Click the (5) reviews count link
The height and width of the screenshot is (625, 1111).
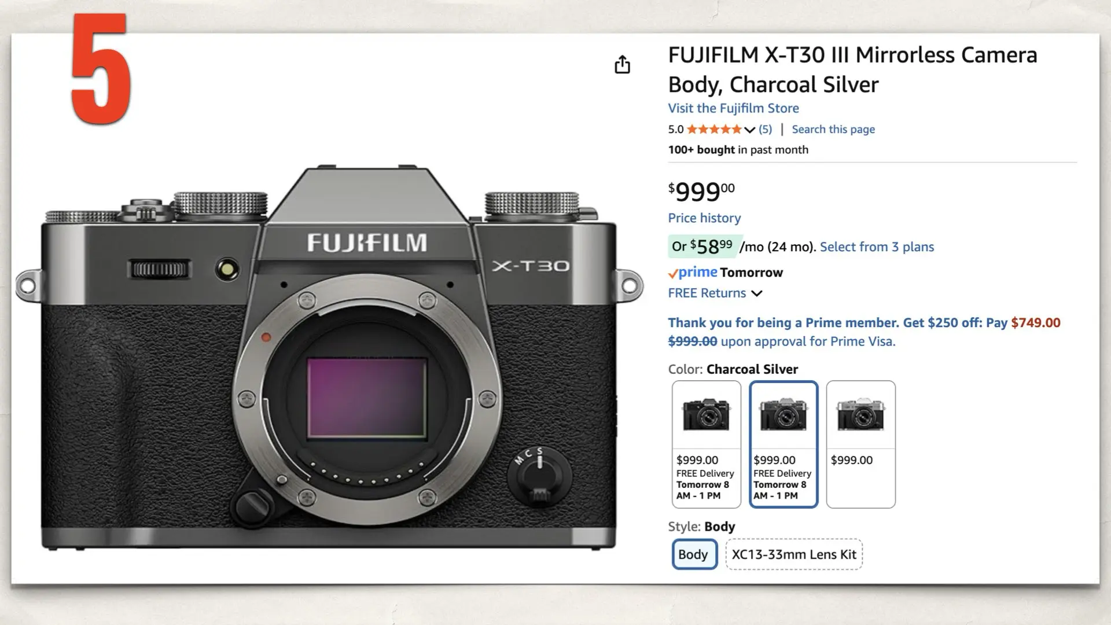[765, 129]
